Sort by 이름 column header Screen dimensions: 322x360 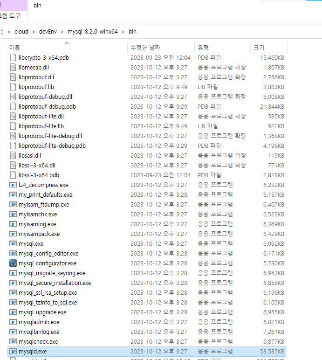click(14, 48)
